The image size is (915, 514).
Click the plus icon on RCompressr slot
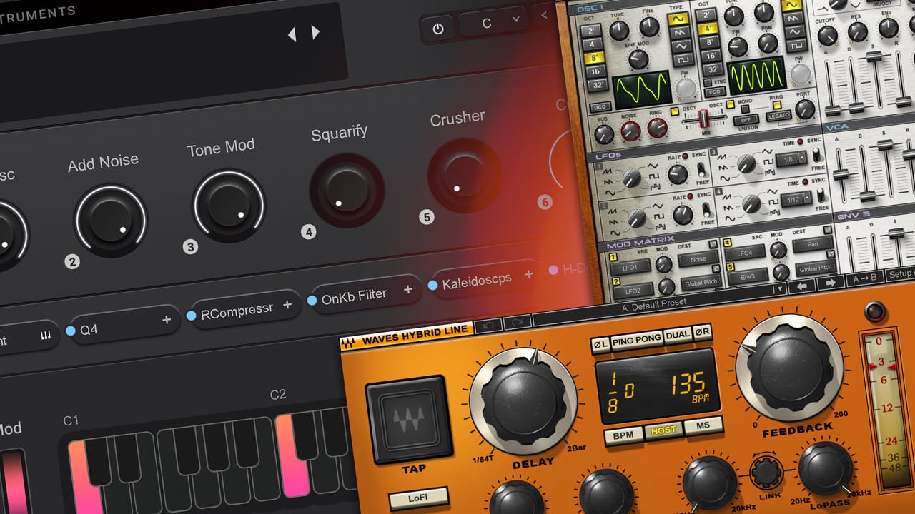click(287, 305)
